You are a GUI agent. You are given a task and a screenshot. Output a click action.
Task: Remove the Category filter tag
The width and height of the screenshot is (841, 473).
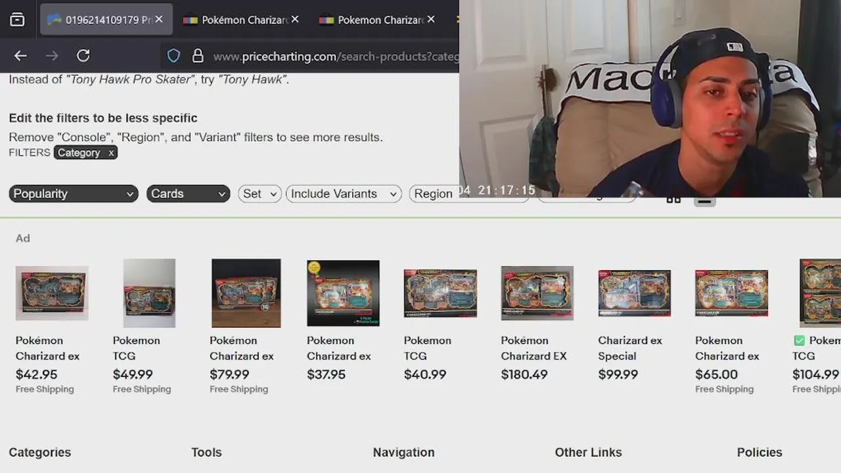[x=111, y=152]
